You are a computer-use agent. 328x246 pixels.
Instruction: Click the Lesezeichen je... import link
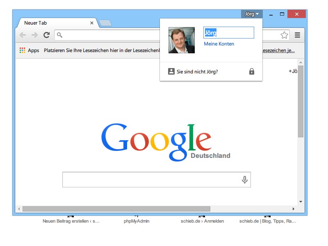pos(278,50)
